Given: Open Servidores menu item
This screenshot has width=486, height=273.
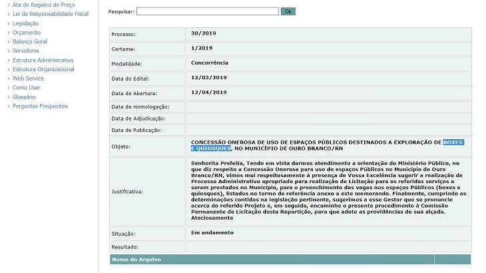Looking at the screenshot, I should point(26,51).
